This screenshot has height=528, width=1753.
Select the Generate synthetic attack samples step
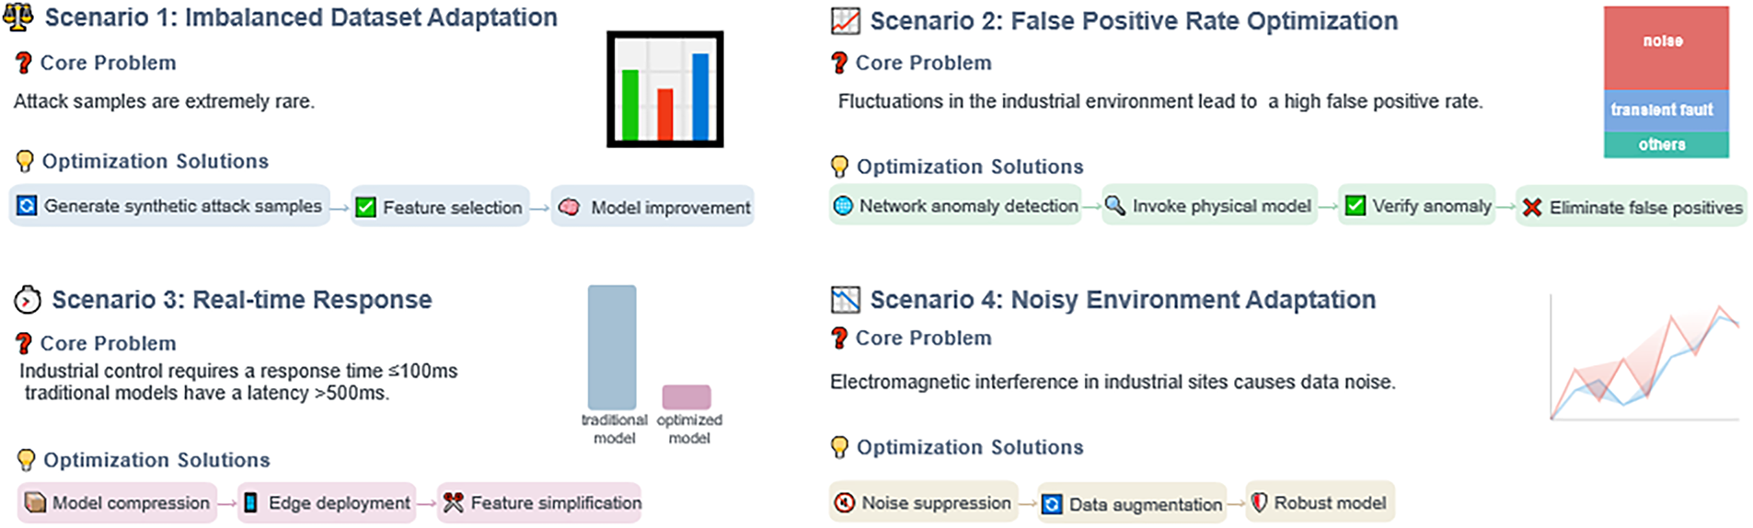click(170, 206)
